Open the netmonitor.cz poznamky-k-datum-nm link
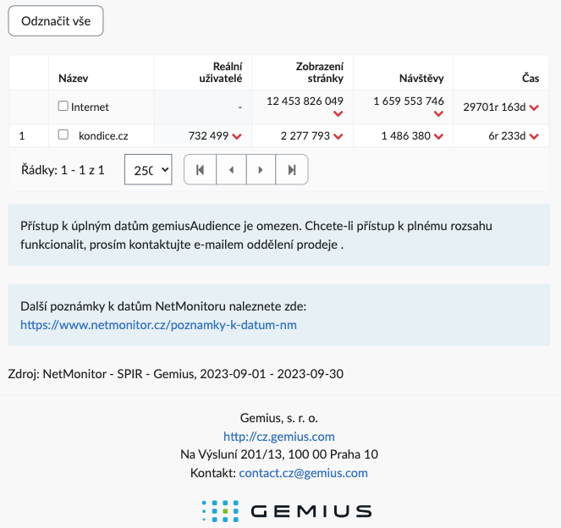561x528 pixels. (x=158, y=325)
